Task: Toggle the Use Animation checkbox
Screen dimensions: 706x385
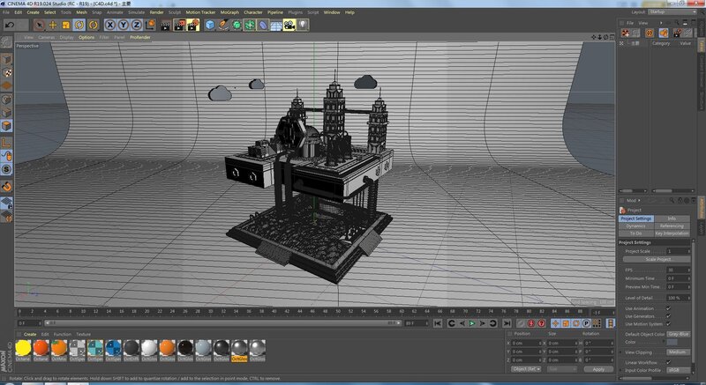Action: pos(668,308)
